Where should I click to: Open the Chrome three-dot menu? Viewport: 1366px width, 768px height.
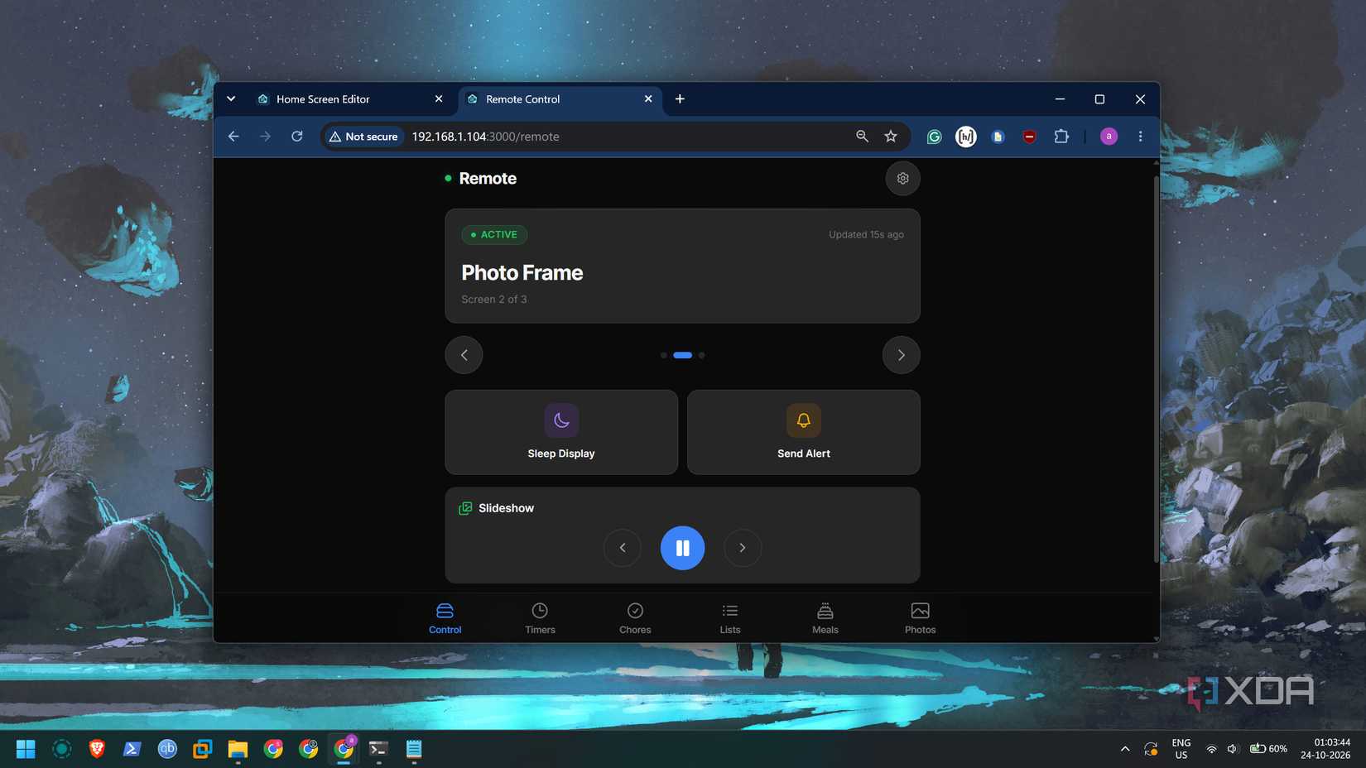pyautogui.click(x=1140, y=137)
